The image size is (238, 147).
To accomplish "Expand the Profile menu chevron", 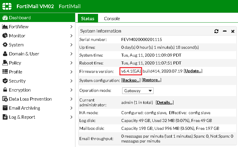I will coord(71,72).
